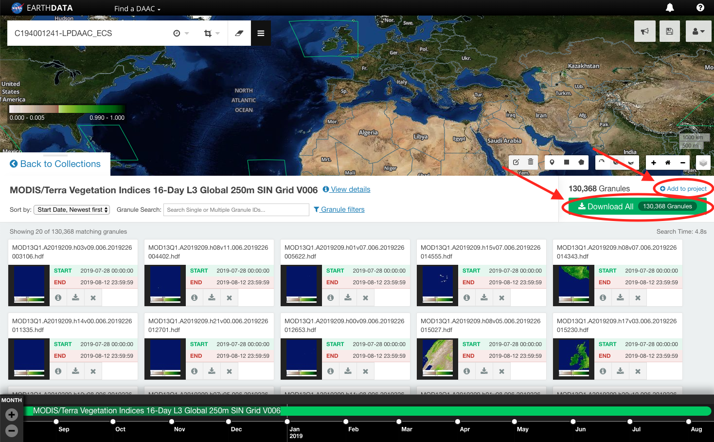Click the vegetation index color legend bar
Image resolution: width=714 pixels, height=442 pixels.
(x=67, y=109)
